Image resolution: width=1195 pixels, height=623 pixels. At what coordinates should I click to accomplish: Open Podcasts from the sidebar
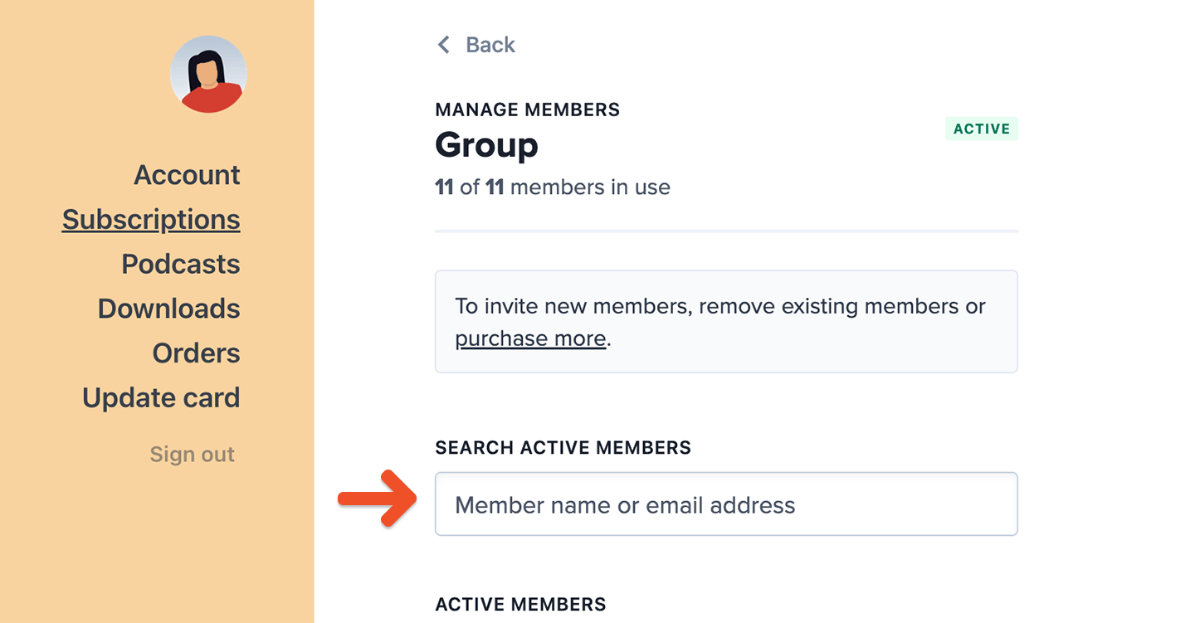pyautogui.click(x=181, y=264)
